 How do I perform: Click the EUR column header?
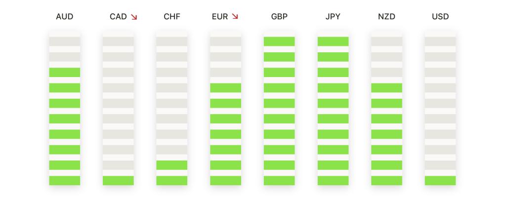(220, 17)
